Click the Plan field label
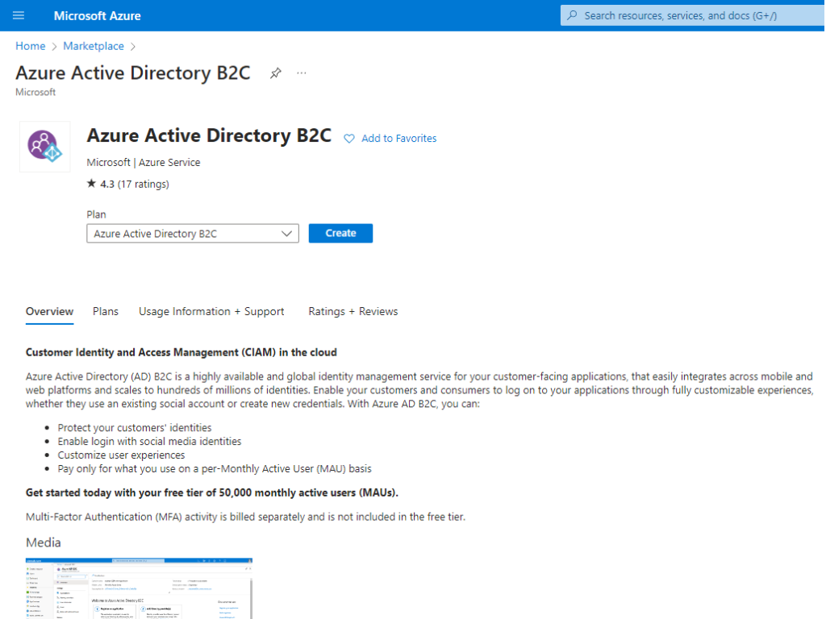This screenshot has width=826, height=619. pyautogui.click(x=97, y=214)
